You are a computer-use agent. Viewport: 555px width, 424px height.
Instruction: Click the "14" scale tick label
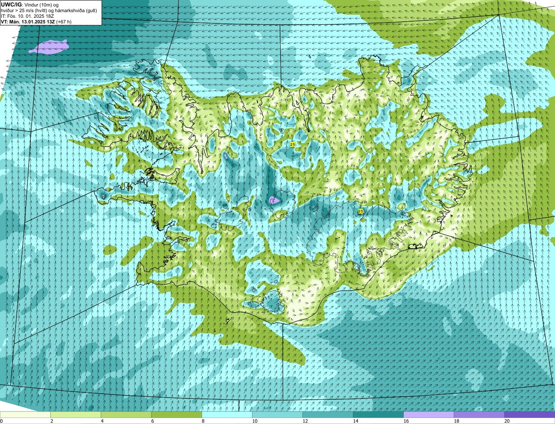356,421
